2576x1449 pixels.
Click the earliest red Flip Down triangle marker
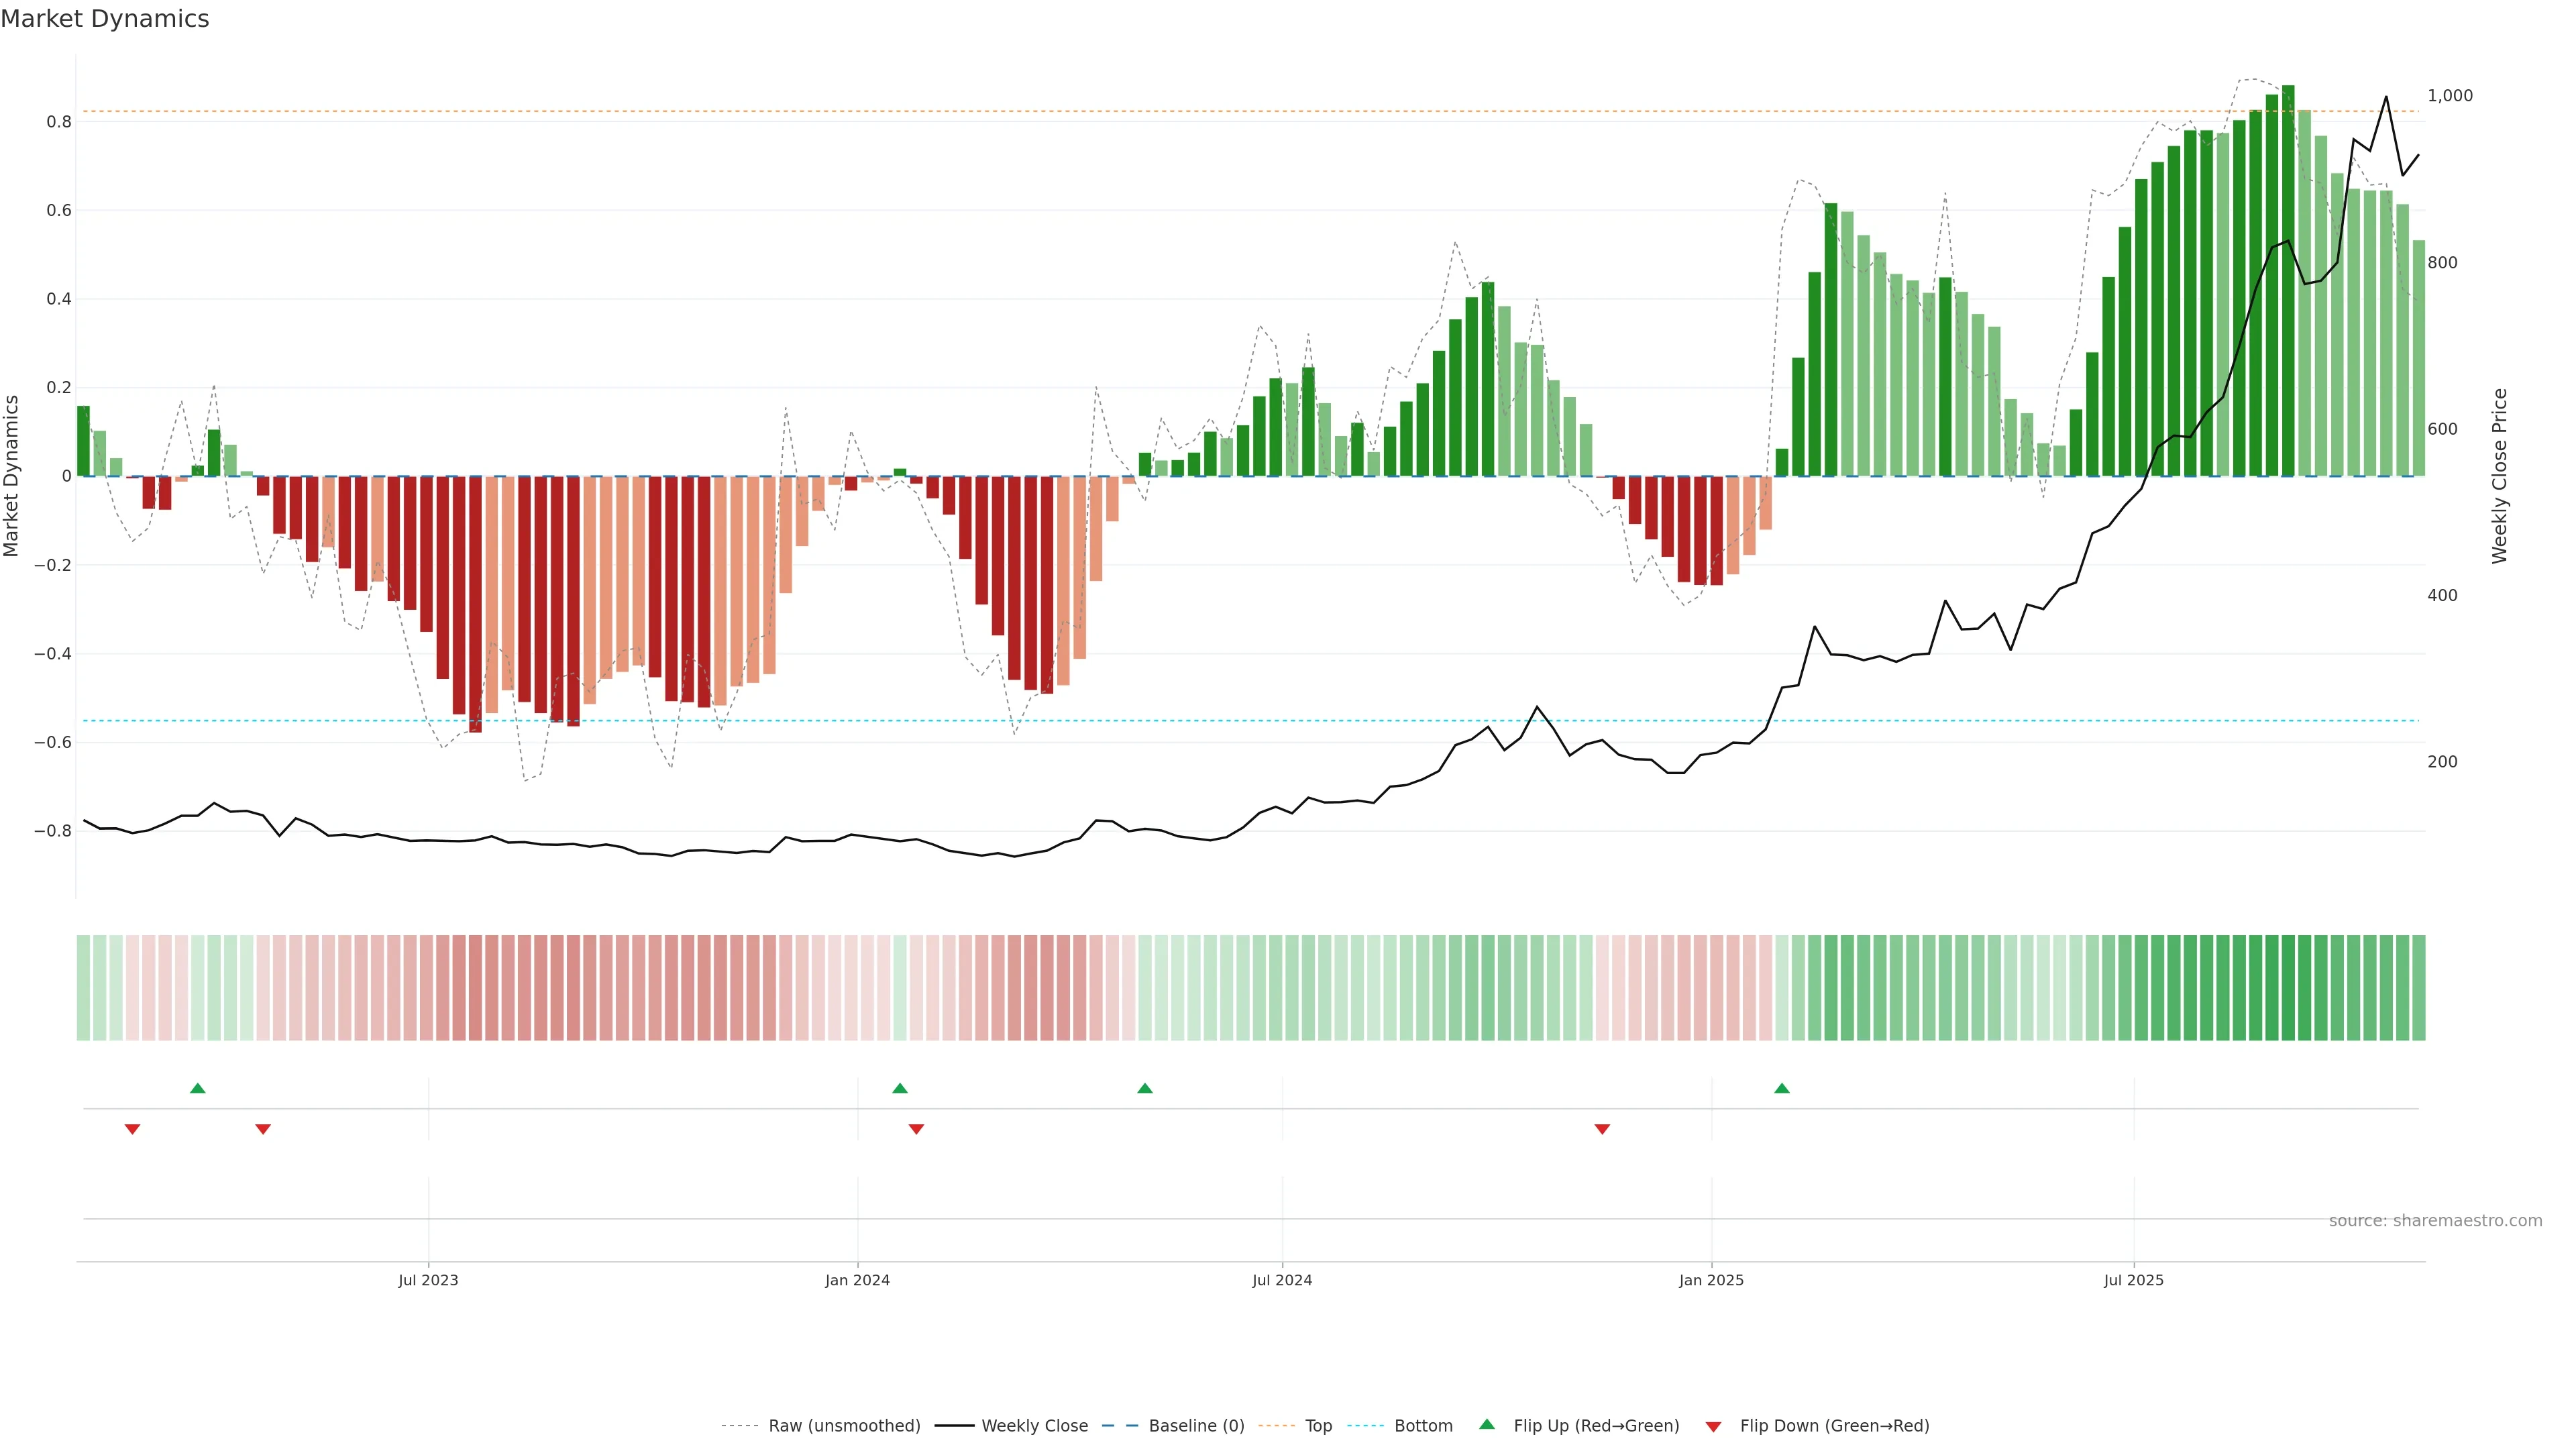[132, 1129]
